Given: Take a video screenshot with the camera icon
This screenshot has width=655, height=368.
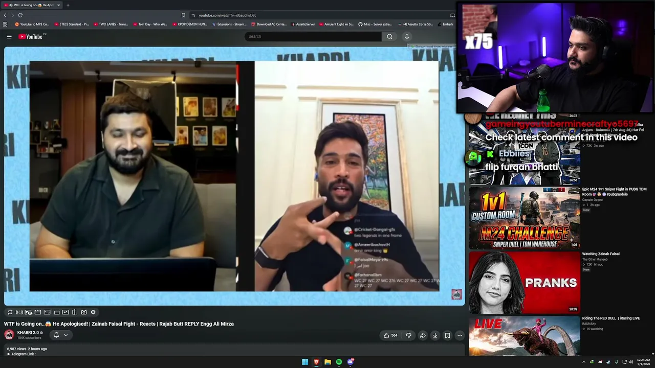Looking at the screenshot, I should (83, 312).
